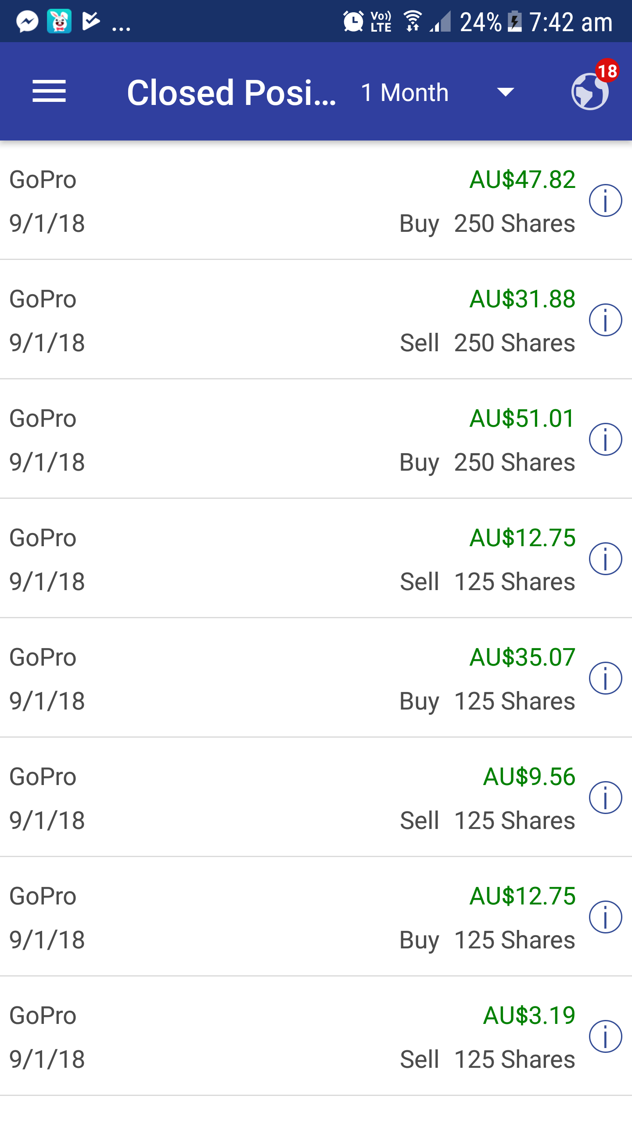Select the Sell 125 Shares AU$3.19 row
The image size is (632, 1124).
point(263,1037)
